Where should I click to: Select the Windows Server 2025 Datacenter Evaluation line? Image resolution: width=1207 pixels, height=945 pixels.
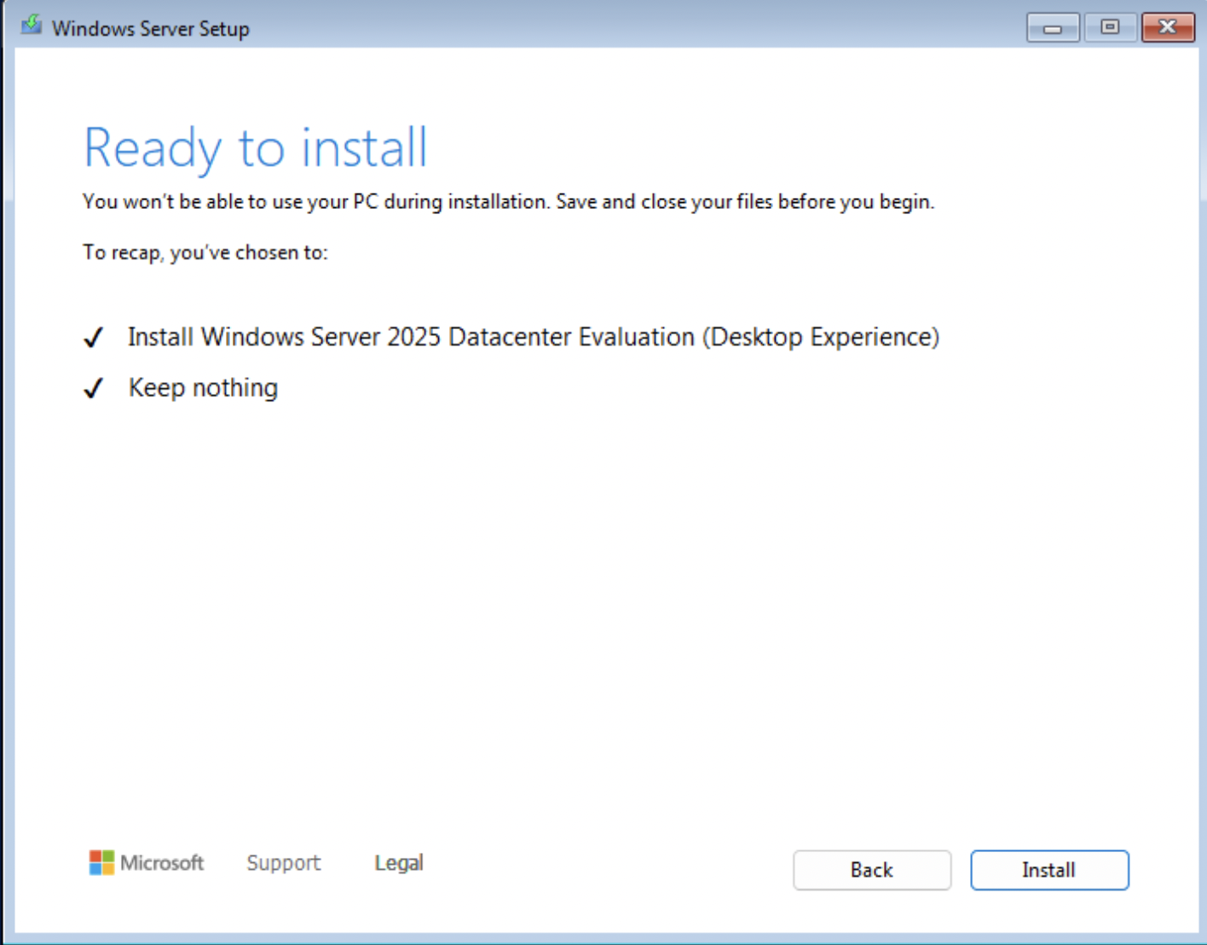pyautogui.click(x=533, y=337)
